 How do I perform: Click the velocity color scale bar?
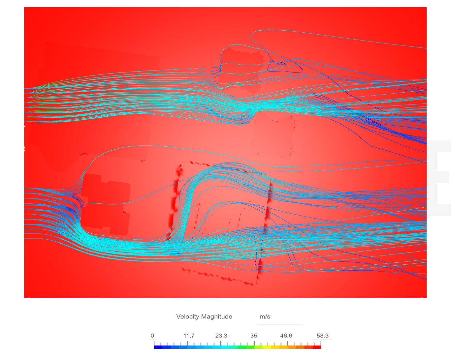237,347
